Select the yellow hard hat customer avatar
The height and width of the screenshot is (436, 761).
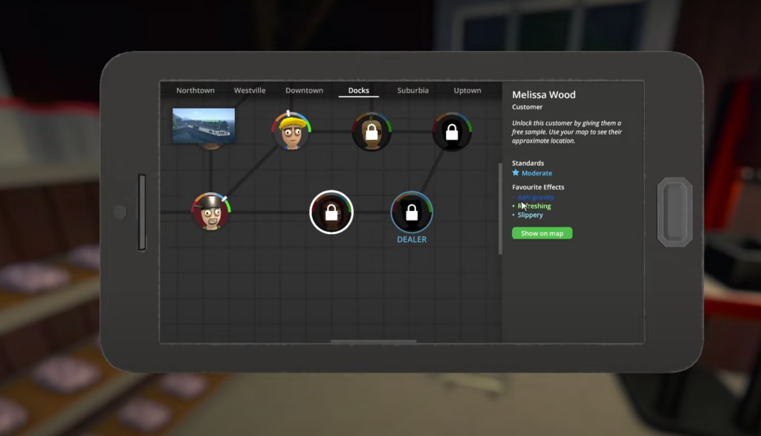(291, 131)
